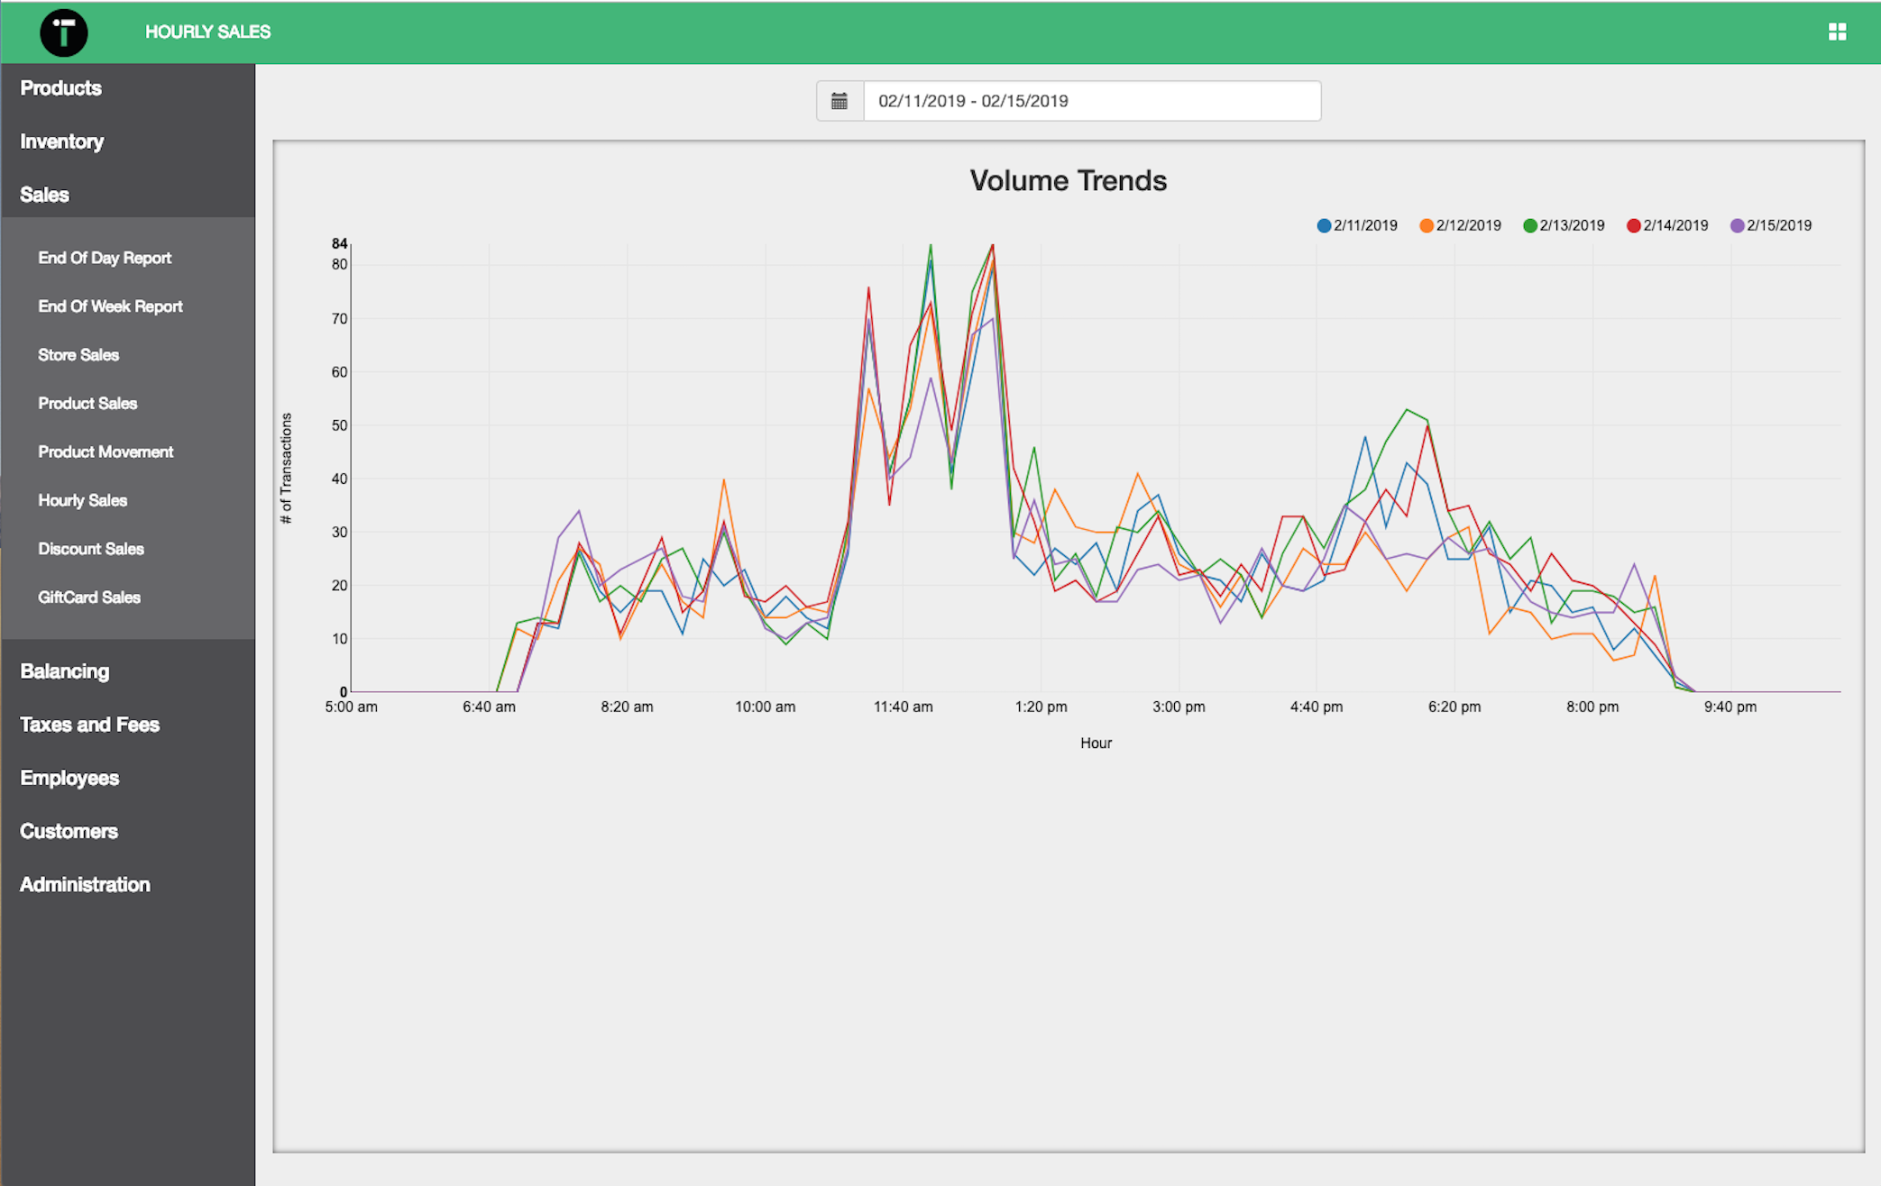Expand the Inventory sidebar section
The width and height of the screenshot is (1881, 1186).
pyautogui.click(x=62, y=141)
